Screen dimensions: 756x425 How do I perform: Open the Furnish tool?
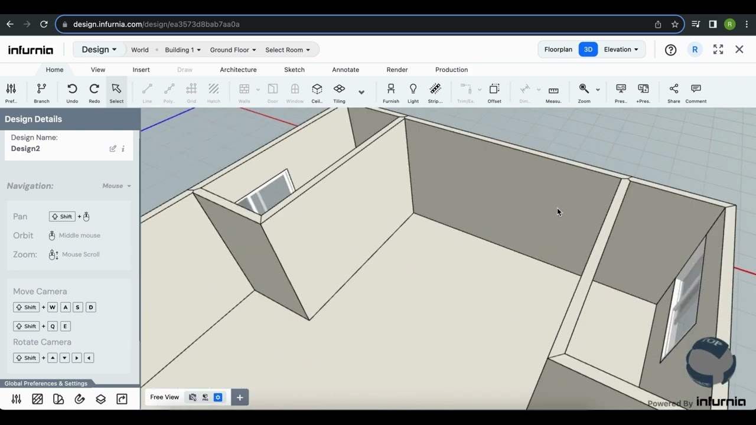pos(391,93)
